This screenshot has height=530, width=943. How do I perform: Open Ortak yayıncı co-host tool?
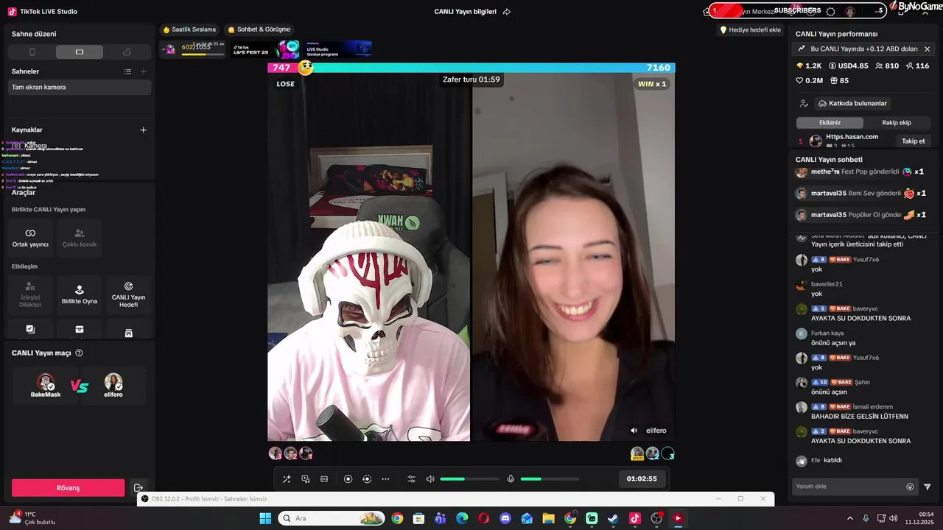[30, 238]
